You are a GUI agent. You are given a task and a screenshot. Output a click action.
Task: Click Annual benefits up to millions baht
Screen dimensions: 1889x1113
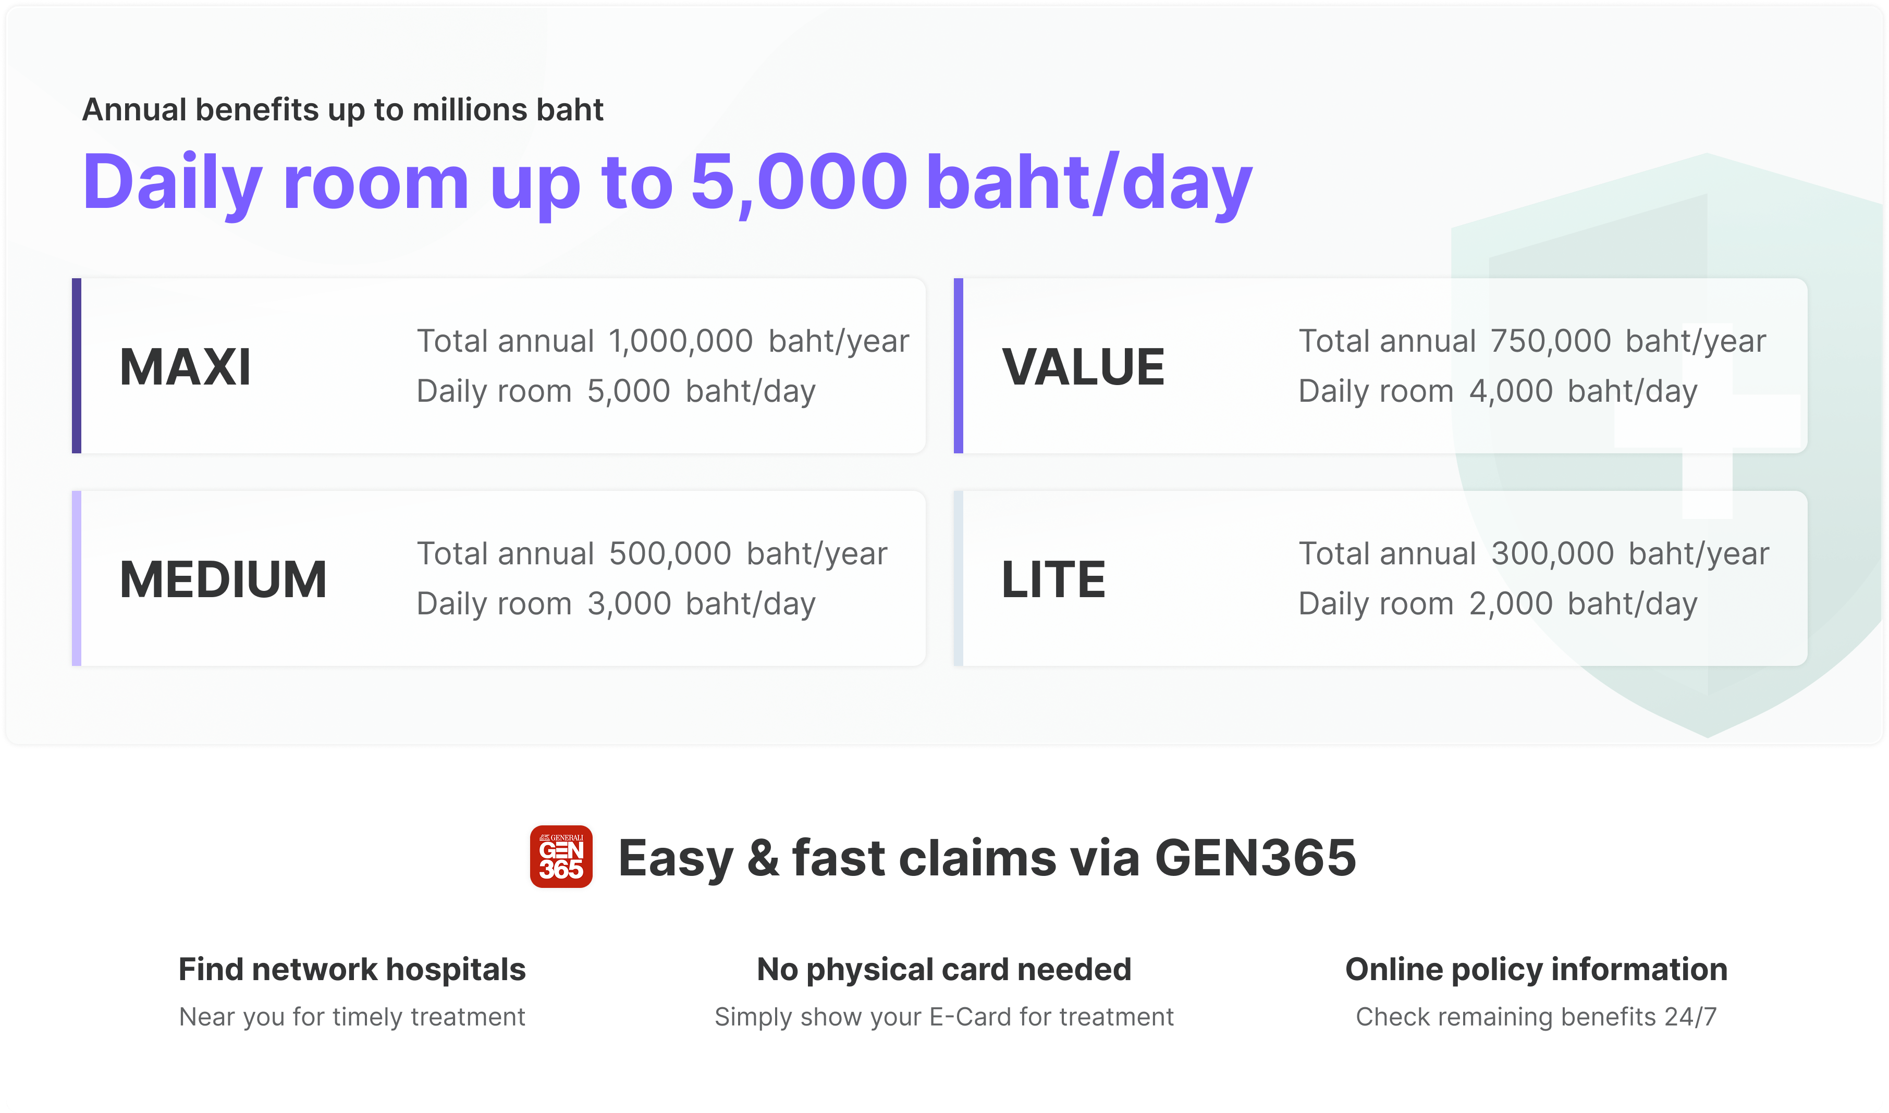point(342,109)
